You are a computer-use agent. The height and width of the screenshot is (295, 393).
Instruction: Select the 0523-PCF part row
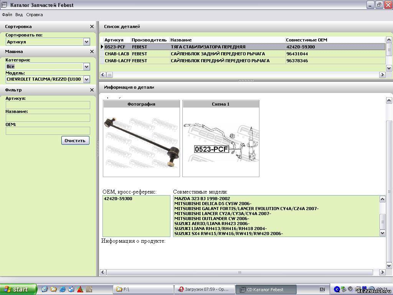pos(243,46)
